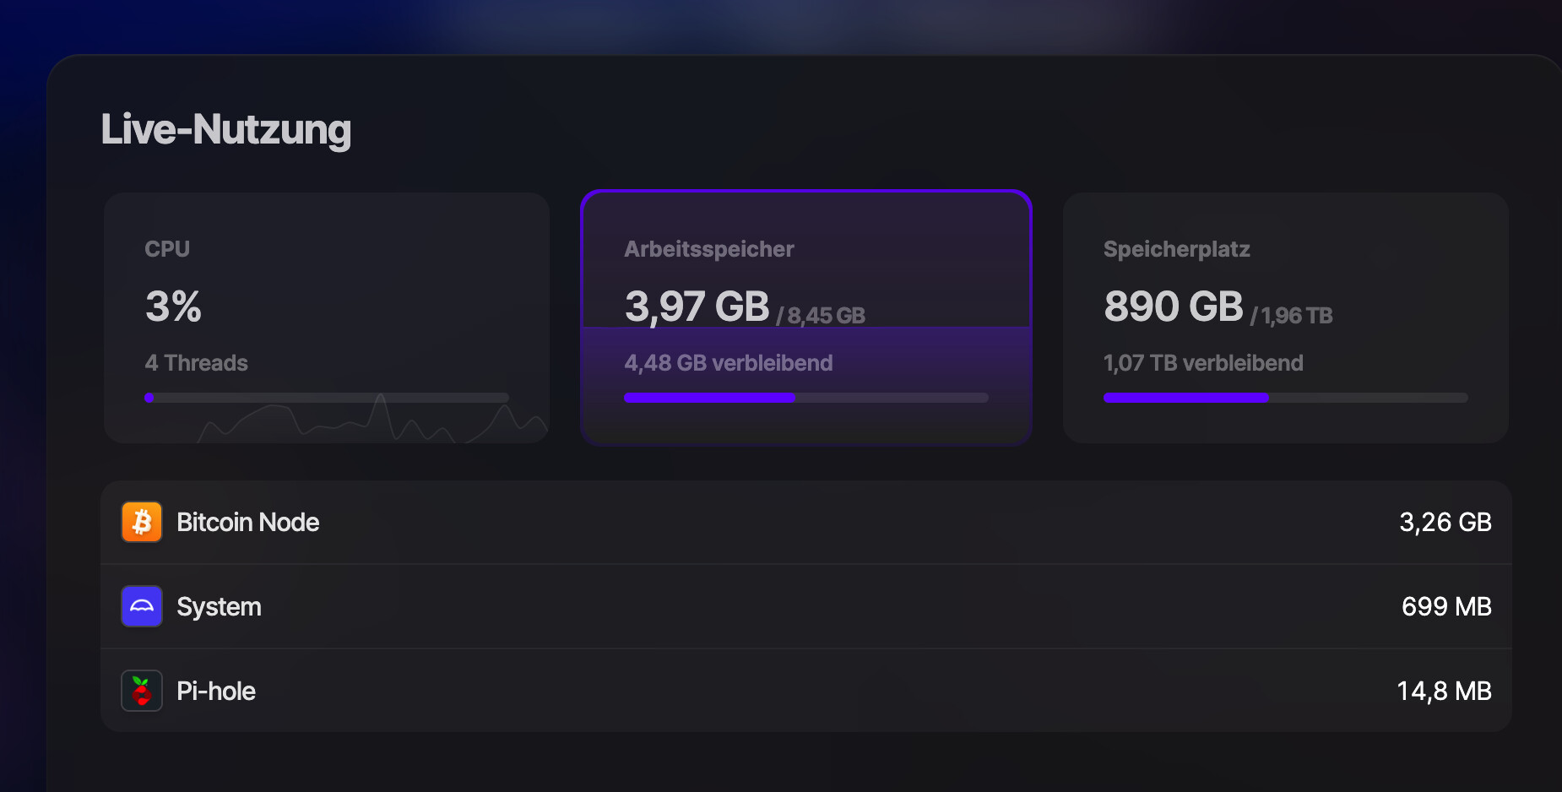
Task: Click the 3,97 GB memory usage figure
Action: click(697, 306)
